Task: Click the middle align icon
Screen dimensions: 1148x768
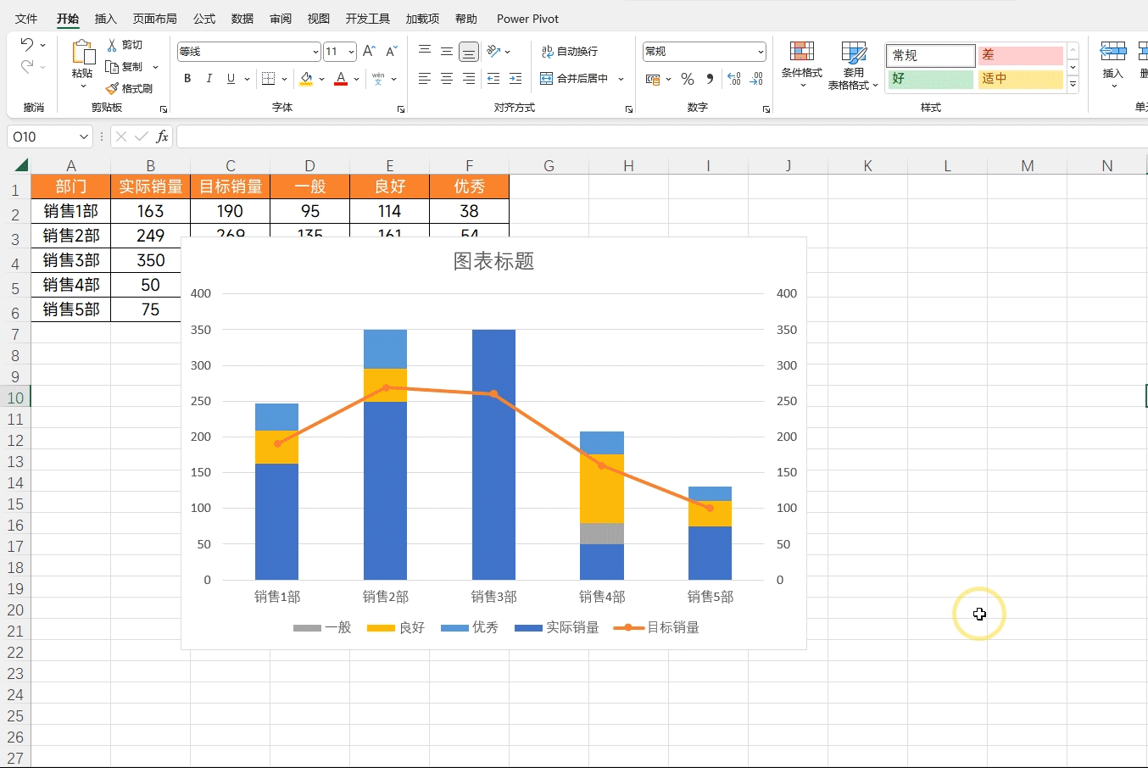Action: coord(447,52)
